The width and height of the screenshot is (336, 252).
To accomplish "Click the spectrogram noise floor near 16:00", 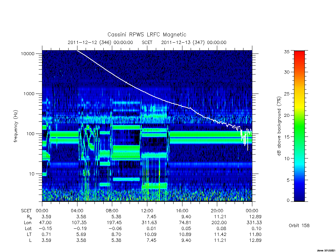I will pyautogui.click(x=182, y=196).
